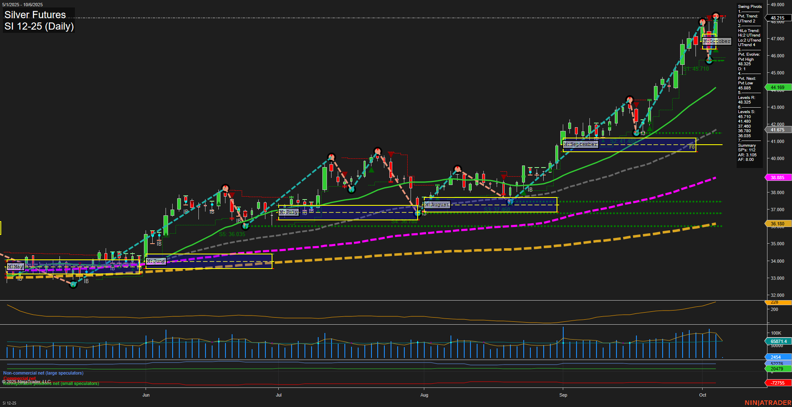Select the M:September pivot label
The width and height of the screenshot is (792, 407).
coord(580,144)
